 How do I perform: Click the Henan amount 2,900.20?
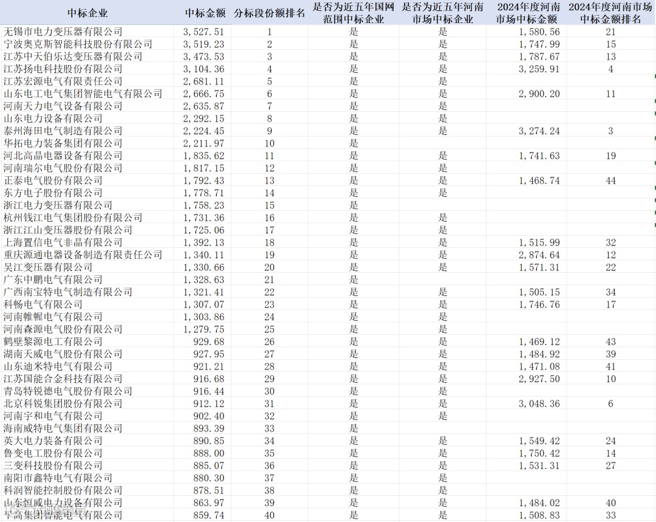(539, 94)
